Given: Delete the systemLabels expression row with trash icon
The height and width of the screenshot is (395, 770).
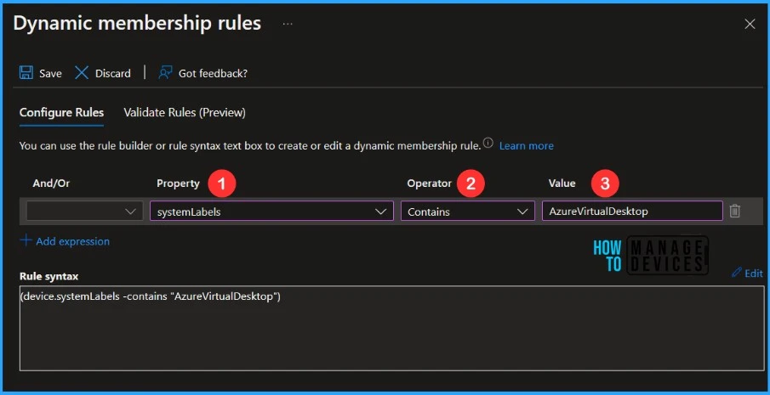Looking at the screenshot, I should pos(734,211).
